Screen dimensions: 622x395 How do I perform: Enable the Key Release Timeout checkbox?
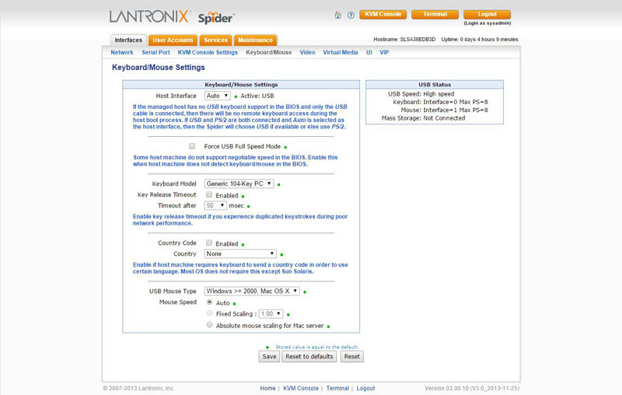point(209,195)
